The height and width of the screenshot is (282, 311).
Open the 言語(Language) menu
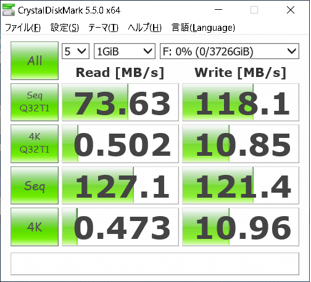pos(203,28)
